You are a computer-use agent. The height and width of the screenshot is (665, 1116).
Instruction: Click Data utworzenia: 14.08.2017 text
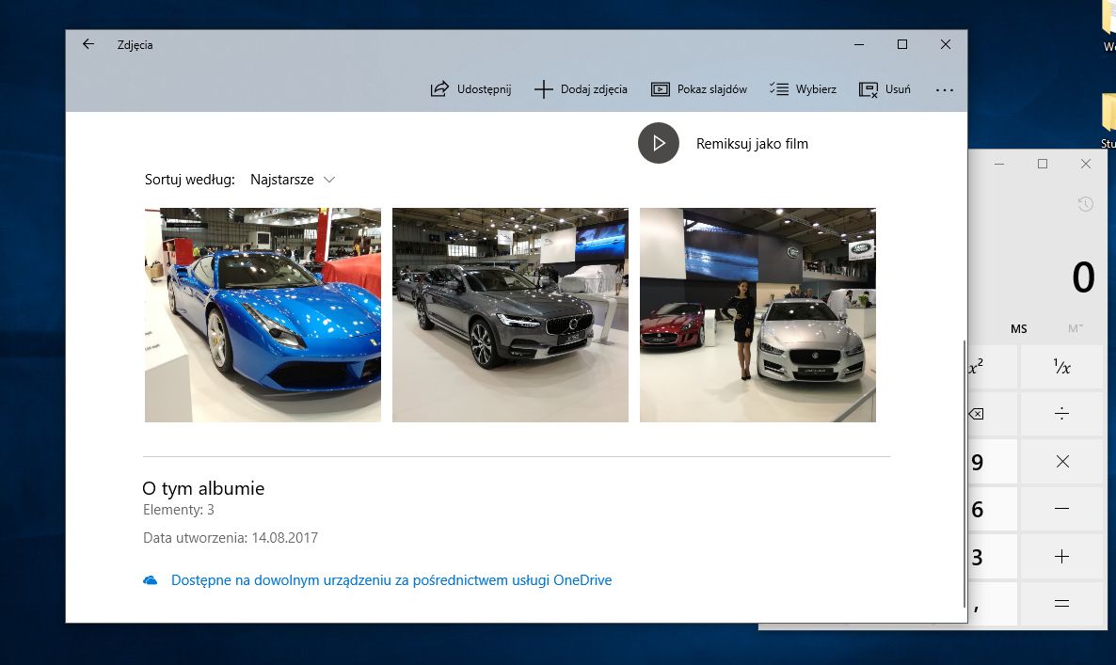point(231,538)
